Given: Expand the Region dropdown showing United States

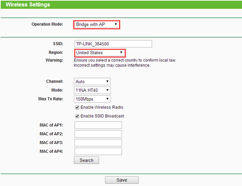Looking at the screenshot, I should tap(100, 53).
